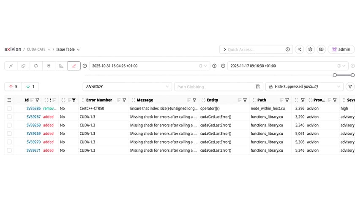Image resolution: width=355 pixels, height=198 pixels.
Task: Tick the checkbox for issue SV39269
Action: point(9,134)
